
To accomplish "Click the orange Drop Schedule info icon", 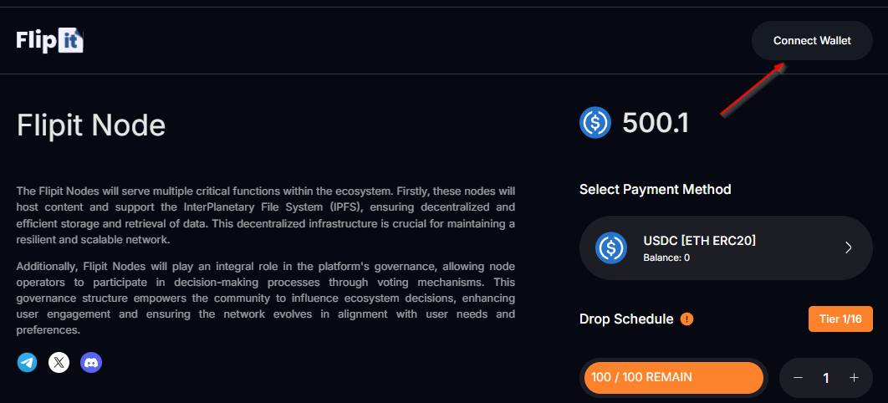I will tap(686, 319).
